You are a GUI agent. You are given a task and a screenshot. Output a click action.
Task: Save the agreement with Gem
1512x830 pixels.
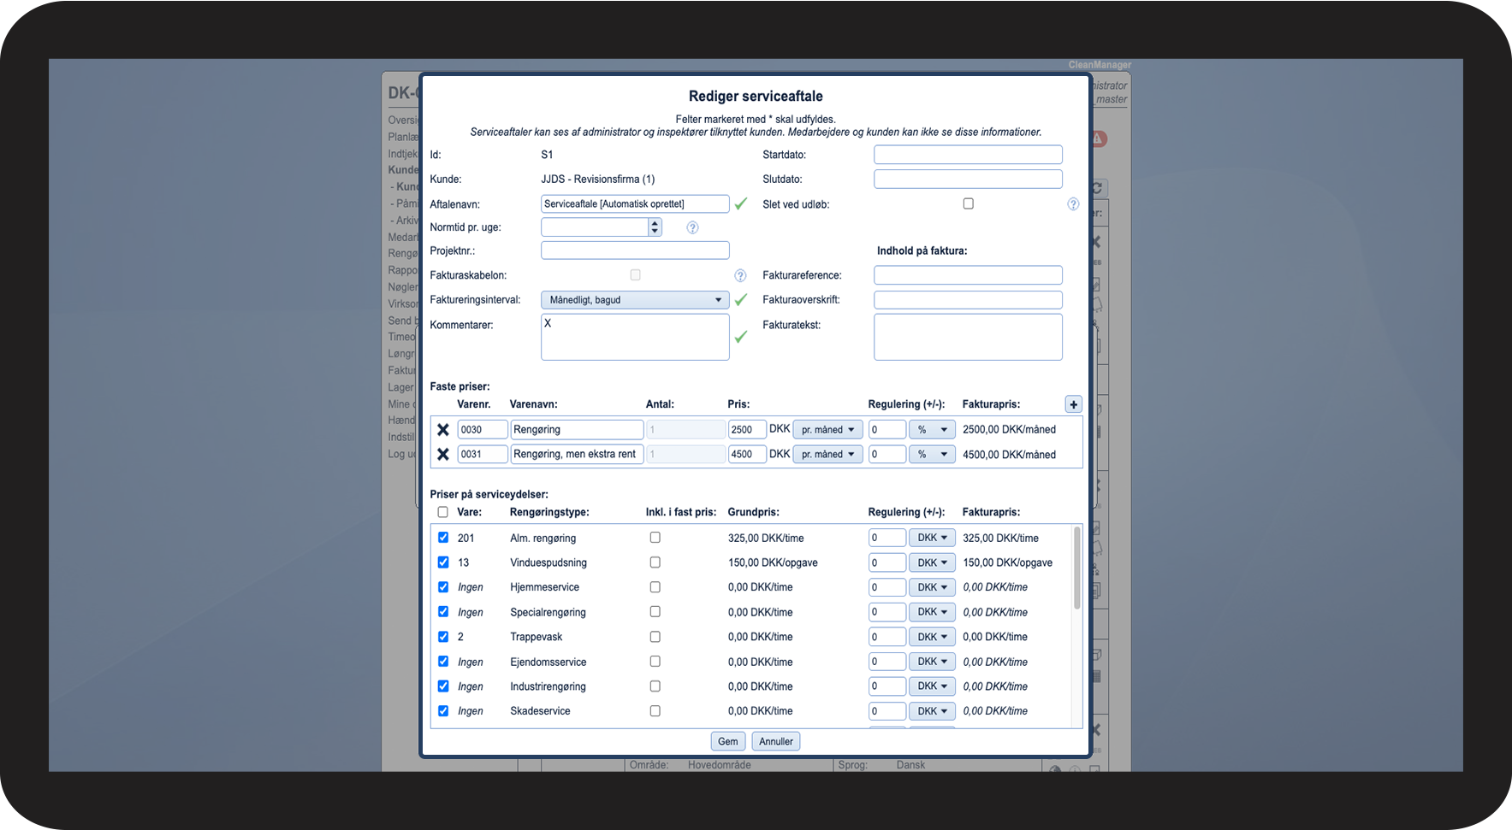728,741
